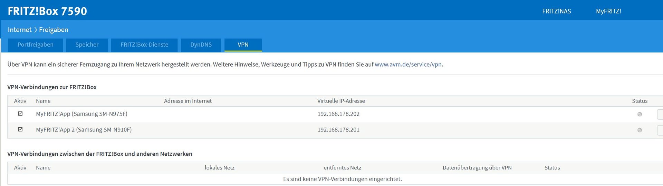Image resolution: width=663 pixels, height=186 pixels.
Task: Click the Aktiv header in the first VPN table
Action: [x=20, y=101]
